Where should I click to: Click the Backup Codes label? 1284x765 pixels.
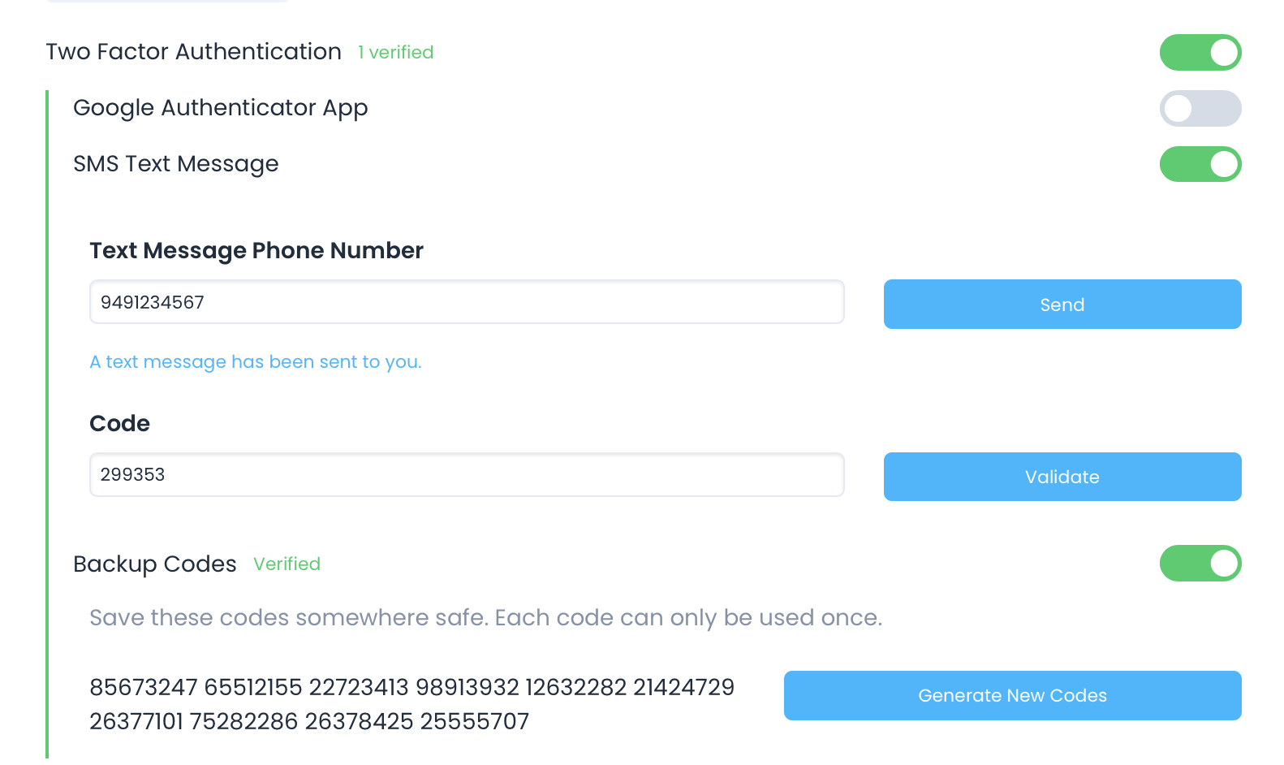pyautogui.click(x=154, y=564)
